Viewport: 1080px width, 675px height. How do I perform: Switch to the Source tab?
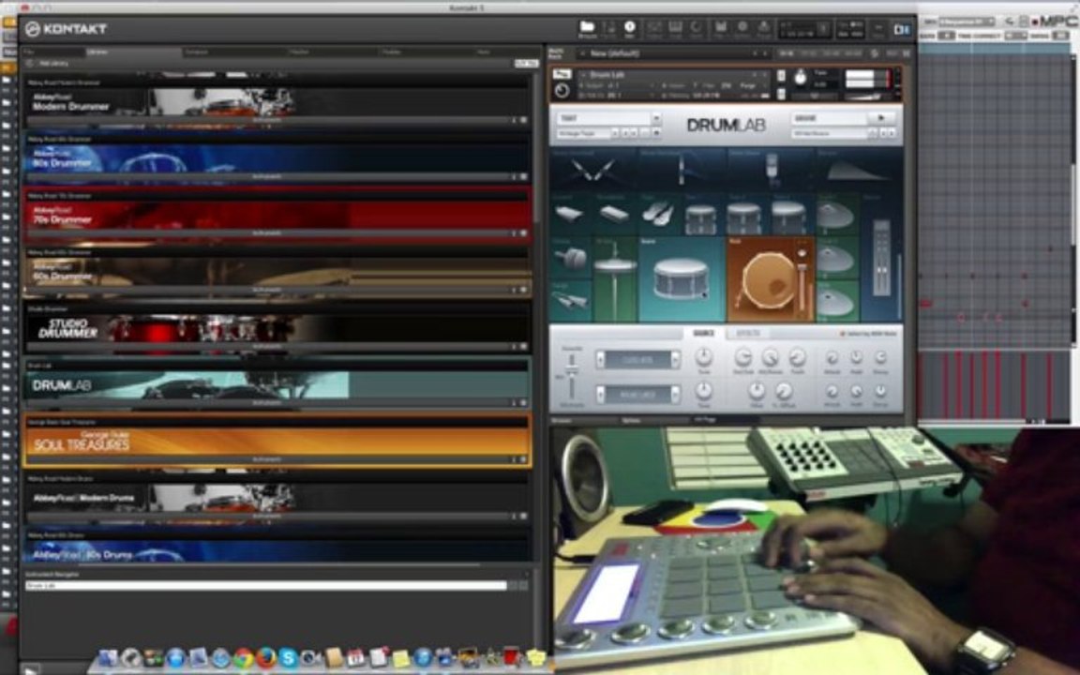click(703, 334)
